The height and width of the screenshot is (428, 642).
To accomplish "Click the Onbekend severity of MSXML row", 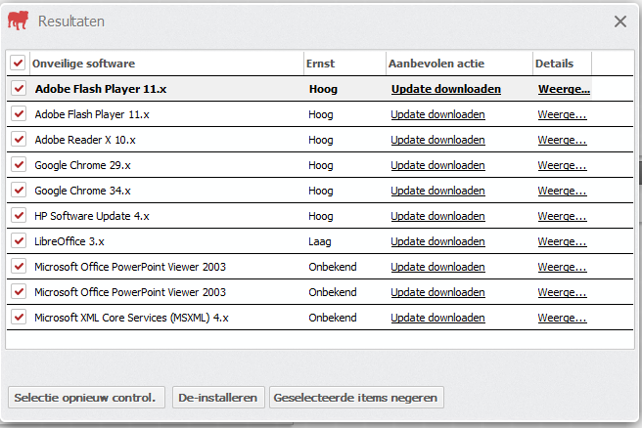I will pos(333,318).
